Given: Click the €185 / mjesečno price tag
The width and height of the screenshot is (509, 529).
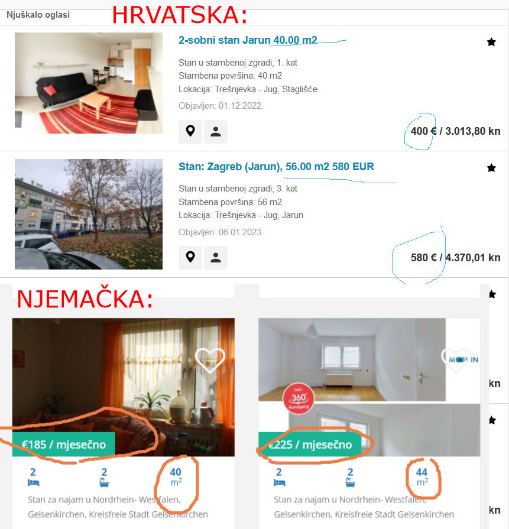Looking at the screenshot, I should click(x=64, y=444).
